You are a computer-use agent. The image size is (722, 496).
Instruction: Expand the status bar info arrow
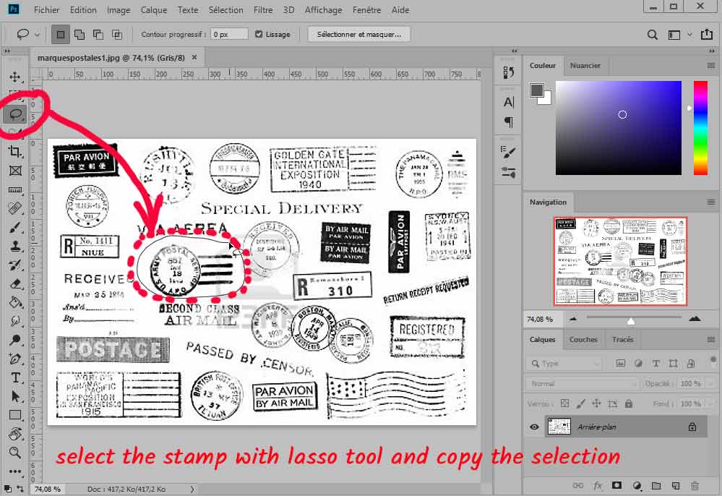point(192,489)
